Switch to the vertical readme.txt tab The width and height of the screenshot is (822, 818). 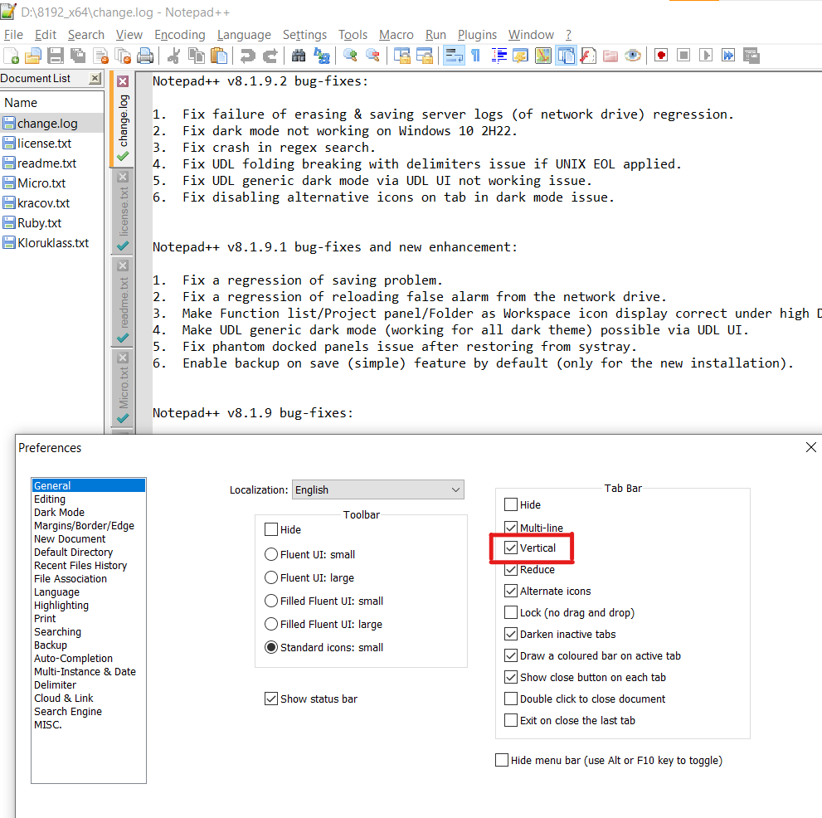point(124,303)
